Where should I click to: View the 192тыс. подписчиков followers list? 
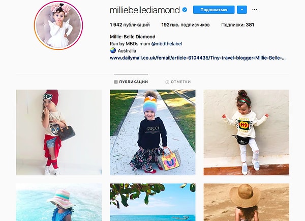coord(186,25)
